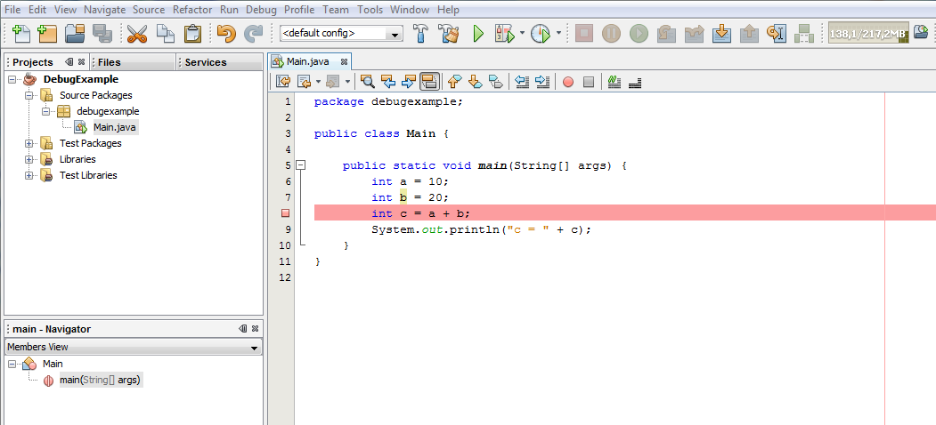Screen dimensions: 936x425
Task: Click the Save All icon
Action: (x=102, y=34)
